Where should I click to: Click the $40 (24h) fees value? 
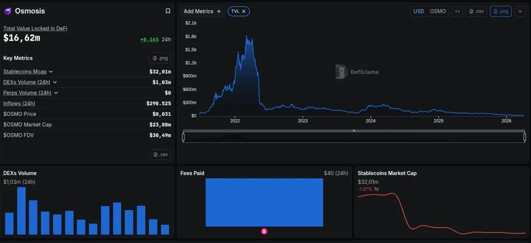click(336, 173)
